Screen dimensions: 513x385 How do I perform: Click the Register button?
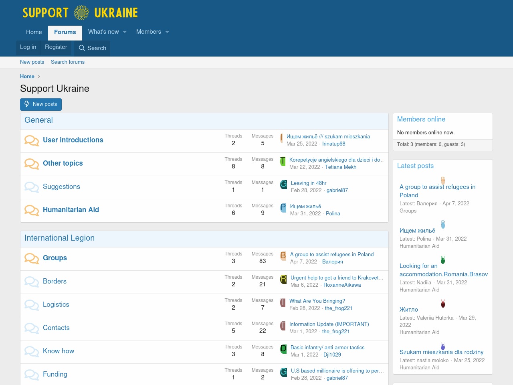tap(56, 47)
